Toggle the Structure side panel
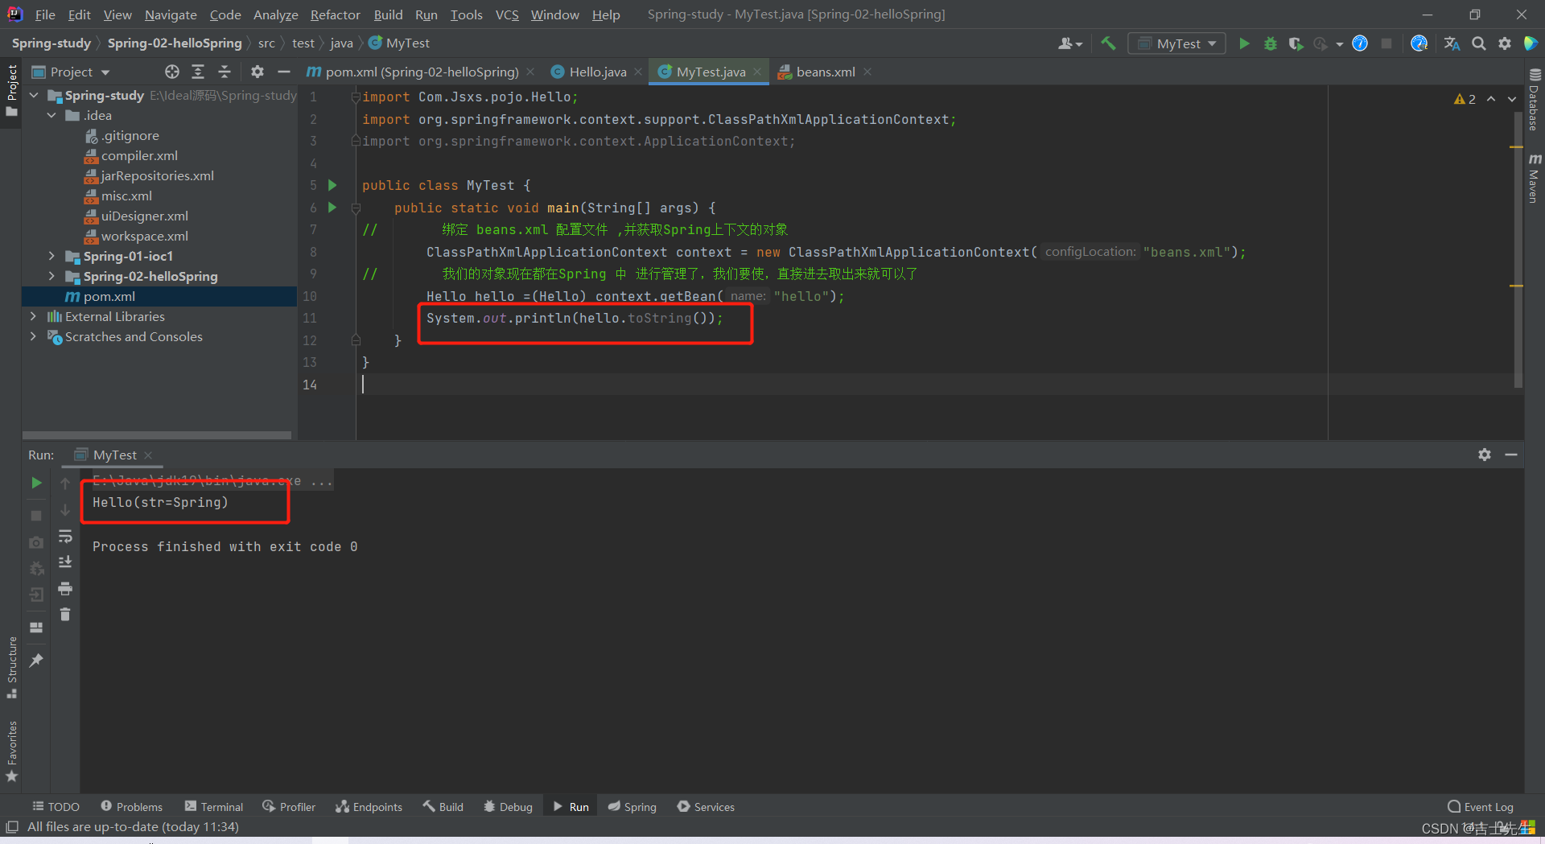Image resolution: width=1545 pixels, height=844 pixels. click(11, 668)
